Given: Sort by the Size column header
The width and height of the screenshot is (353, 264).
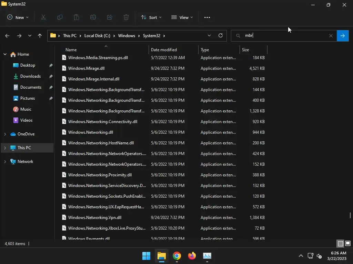Looking at the screenshot, I should coord(245,50).
